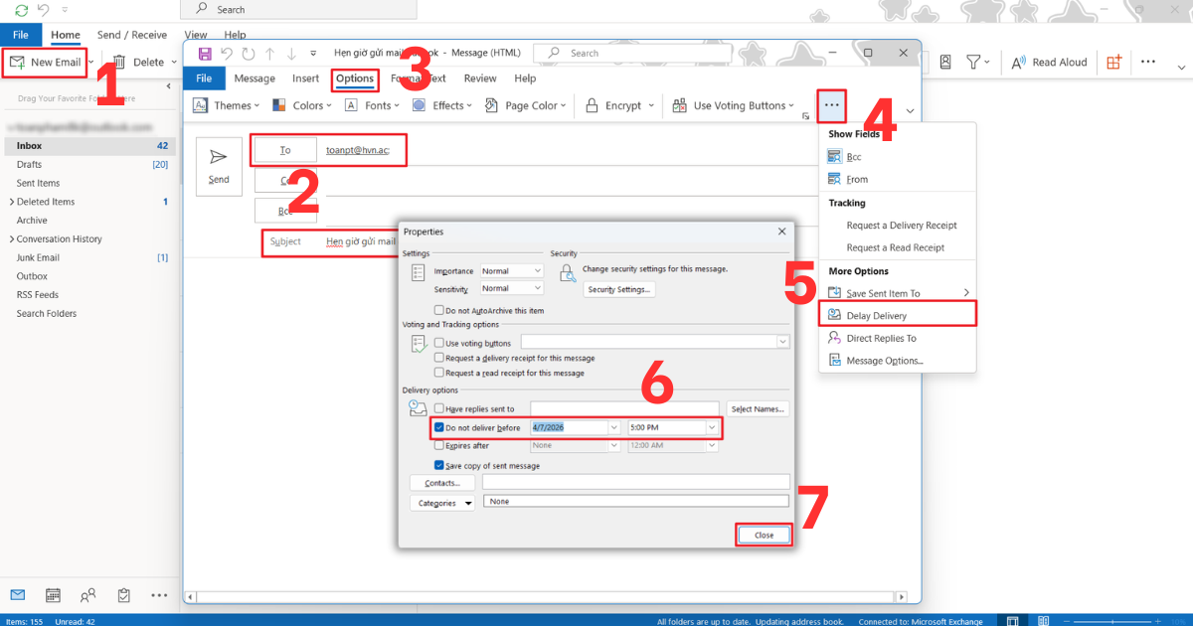
Task: Click the Delete trash can icon
Action: click(x=119, y=62)
